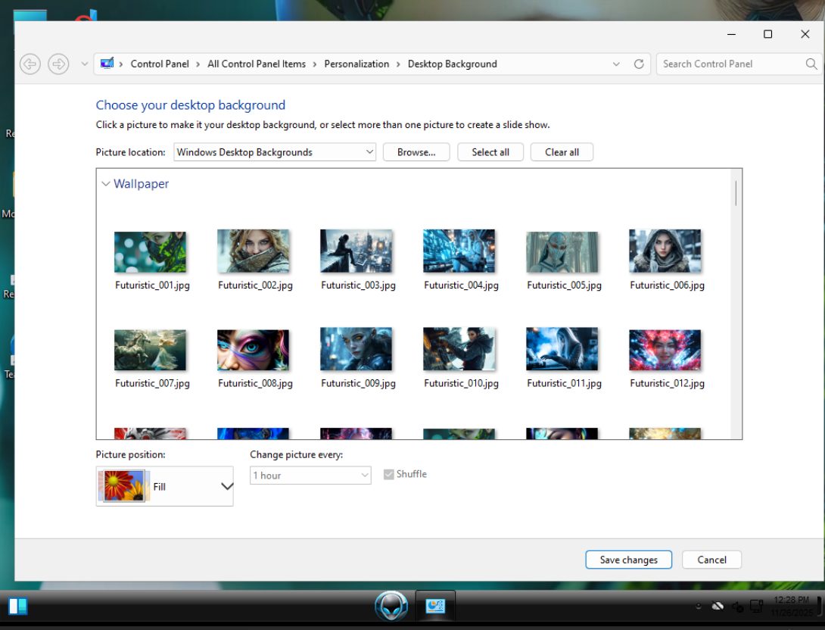Click the Control Panel taskbar icon

pos(435,606)
